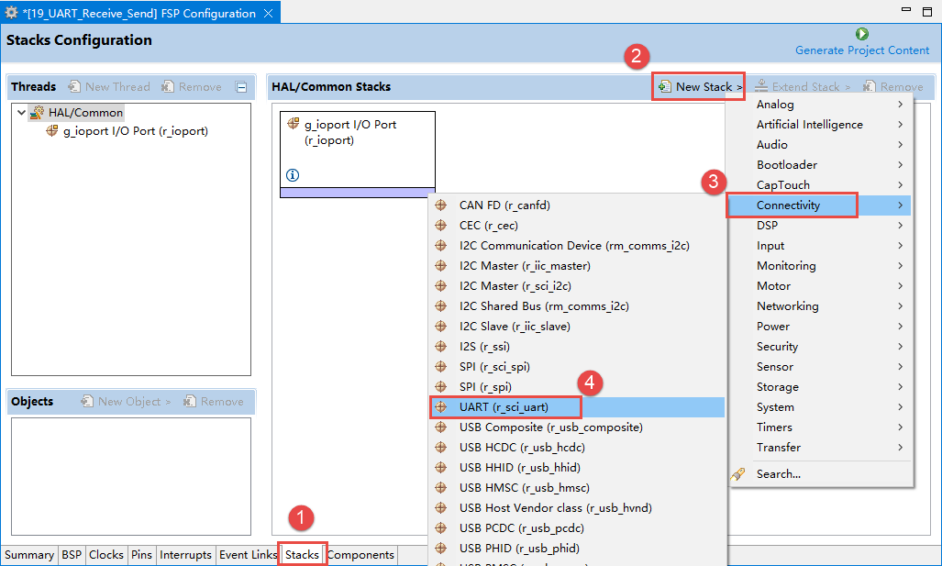Click the info icon in g_ioport stack box
This screenshot has height=566, width=942.
[293, 175]
